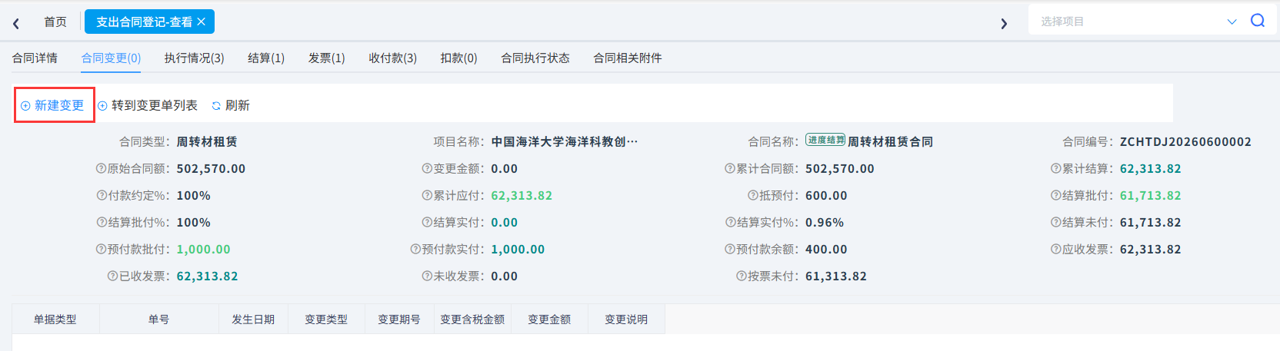Click the 变更类型 column header
The image size is (1280, 351).
click(x=326, y=319)
